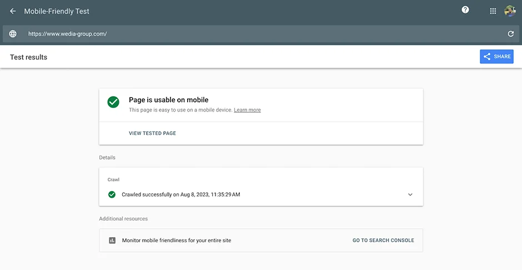Re-run test with the refresh icon

[510, 34]
